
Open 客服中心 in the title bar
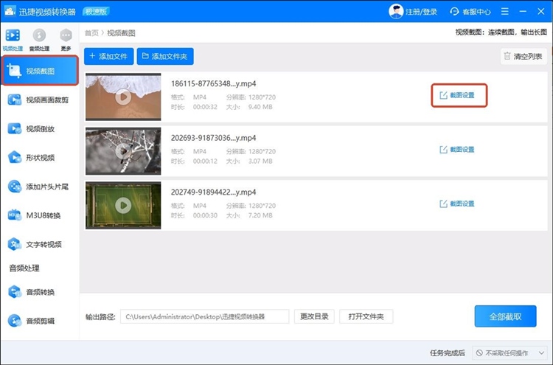(470, 12)
